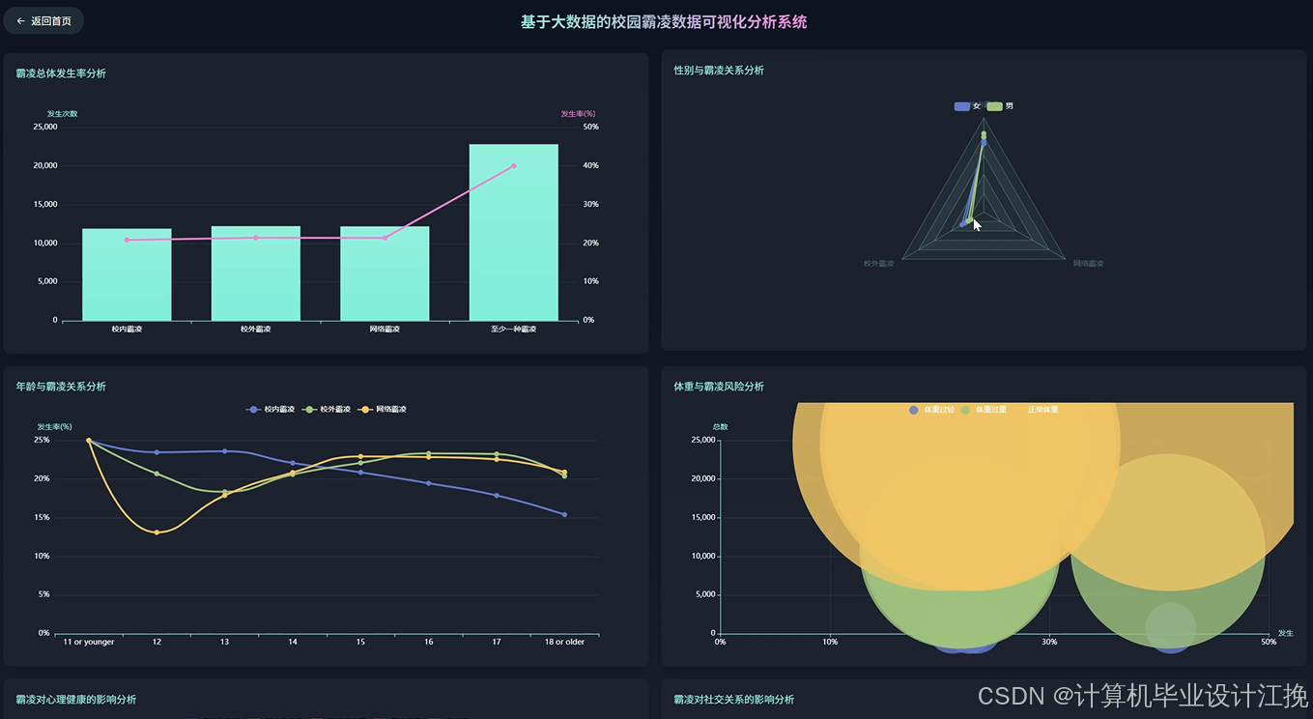Image resolution: width=1313 pixels, height=719 pixels.
Task: Click the 18 or older x-axis label
Action: [x=564, y=642]
